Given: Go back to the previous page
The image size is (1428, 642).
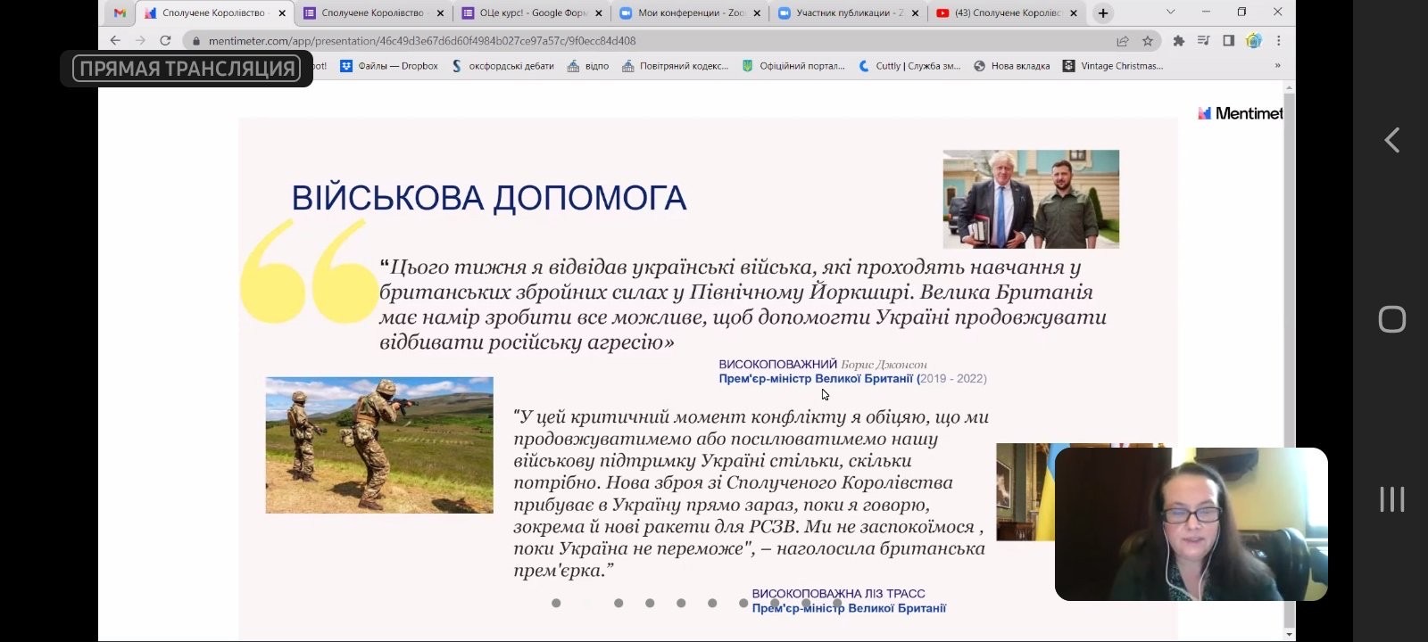Looking at the screenshot, I should point(115,40).
